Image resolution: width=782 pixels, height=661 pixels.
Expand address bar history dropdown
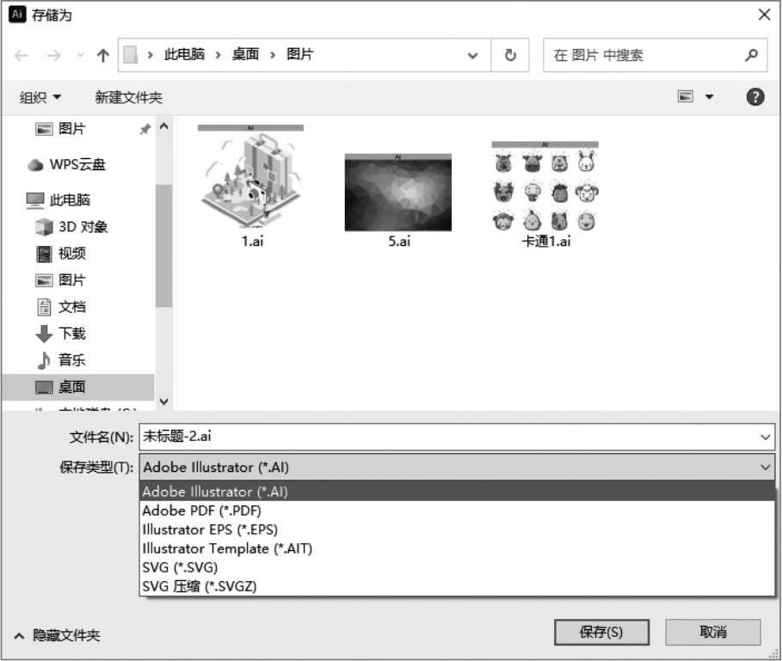[x=472, y=55]
